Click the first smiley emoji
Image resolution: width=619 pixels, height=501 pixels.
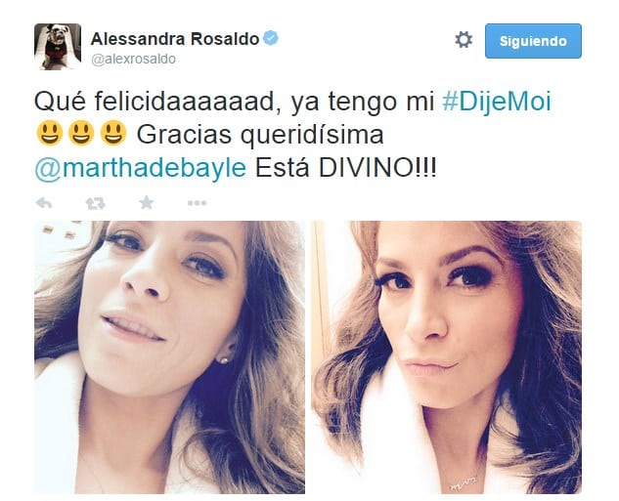[x=49, y=133]
